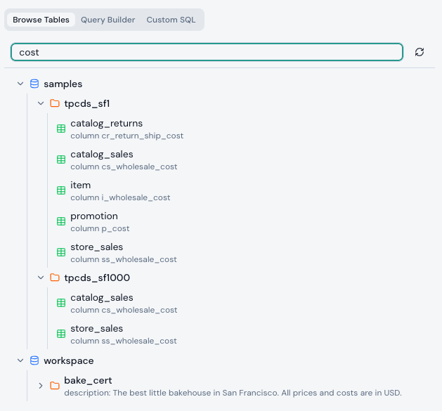Click 'column cr_return_ship_cost' text
Viewport: 442px width, 411px height.
point(127,136)
